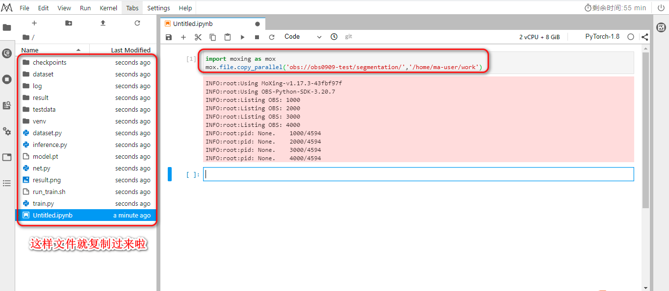The height and width of the screenshot is (291, 669).
Task: Click the kernel status circle indicator
Action: click(631, 37)
